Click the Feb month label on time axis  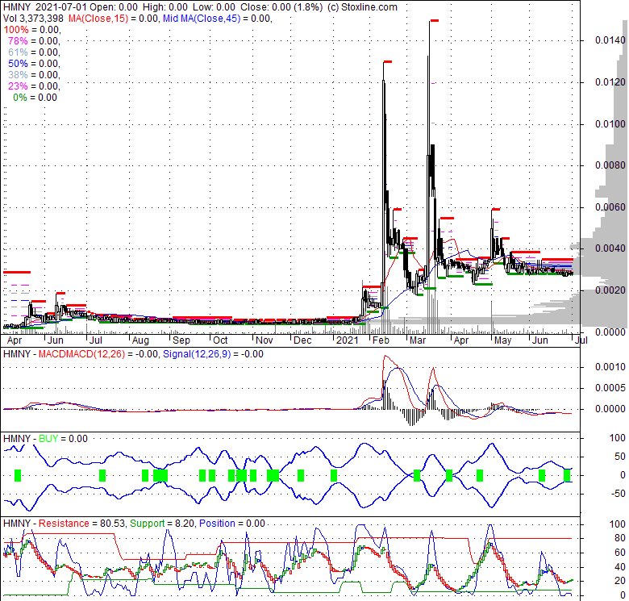pos(381,340)
